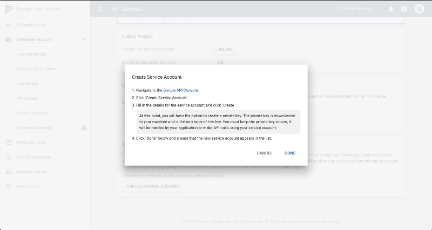Click the API access page title
This screenshot has height=230, width=432.
coord(126,9)
